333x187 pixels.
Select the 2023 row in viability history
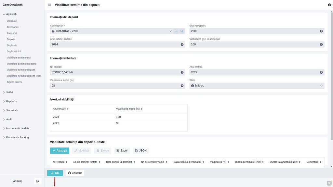pyautogui.click(x=118, y=117)
